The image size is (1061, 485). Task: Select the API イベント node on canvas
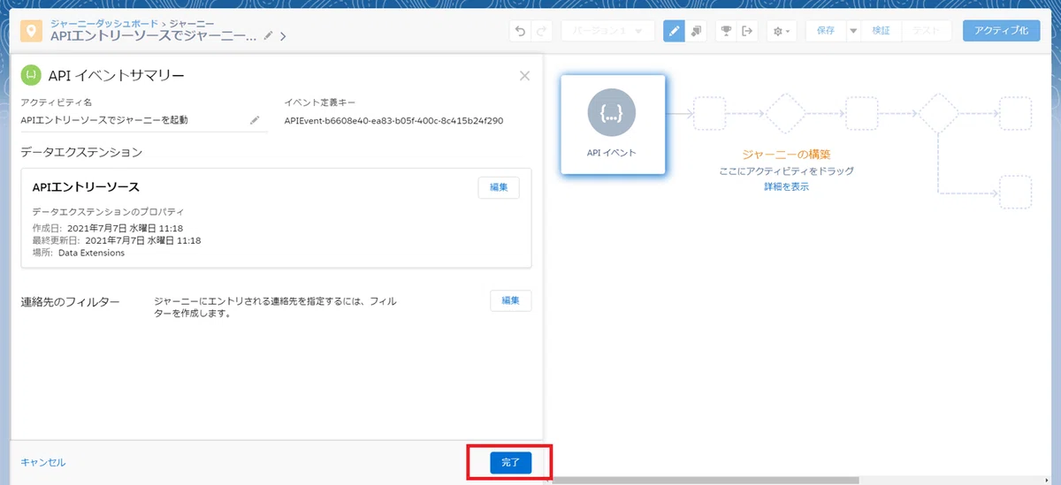coord(612,124)
